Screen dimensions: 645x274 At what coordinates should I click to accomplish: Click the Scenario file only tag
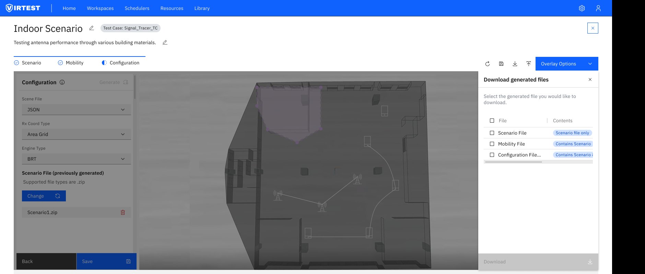click(572, 133)
